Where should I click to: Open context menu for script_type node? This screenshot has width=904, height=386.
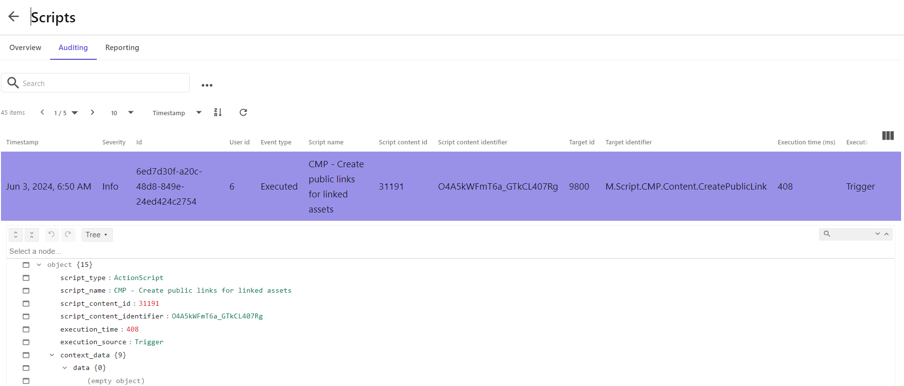click(x=26, y=278)
